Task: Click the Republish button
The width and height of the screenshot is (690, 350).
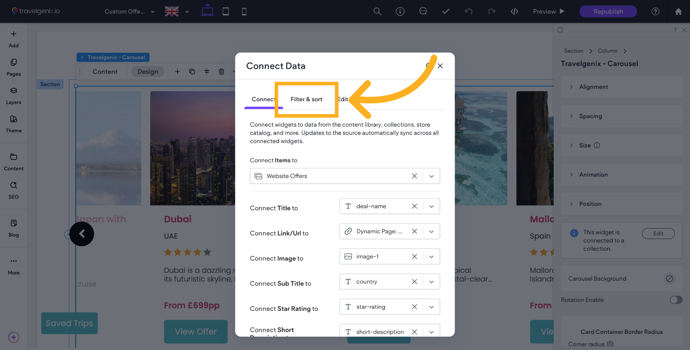Action: coord(608,11)
